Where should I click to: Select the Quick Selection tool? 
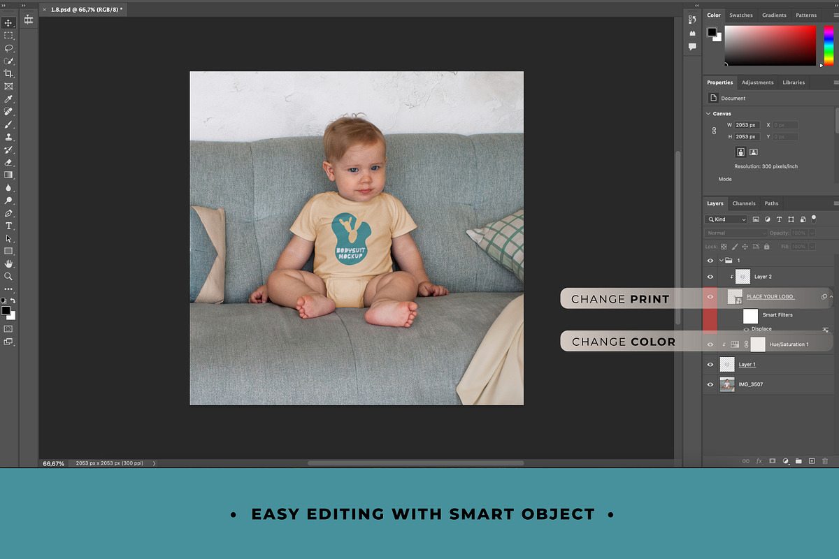tap(9, 61)
